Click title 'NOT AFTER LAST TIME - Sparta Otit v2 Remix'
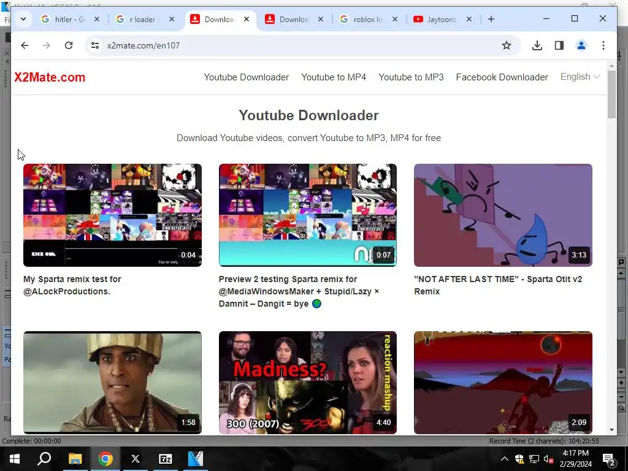The image size is (628, 471). pos(498,285)
